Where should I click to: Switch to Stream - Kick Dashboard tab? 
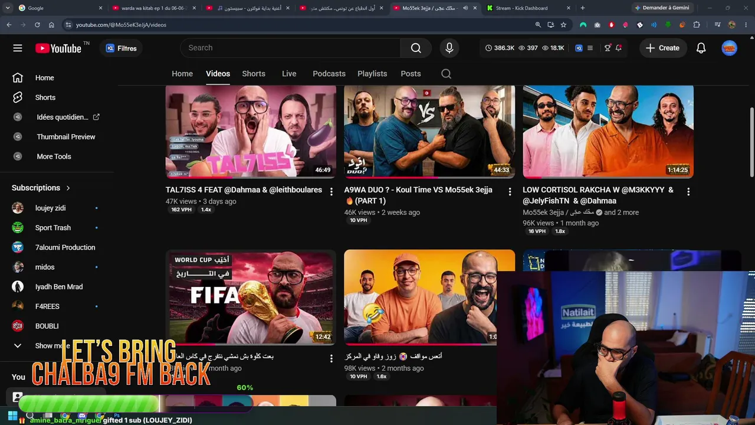pyautogui.click(x=528, y=8)
